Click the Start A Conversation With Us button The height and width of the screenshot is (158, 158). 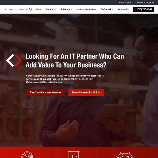(x=86, y=92)
